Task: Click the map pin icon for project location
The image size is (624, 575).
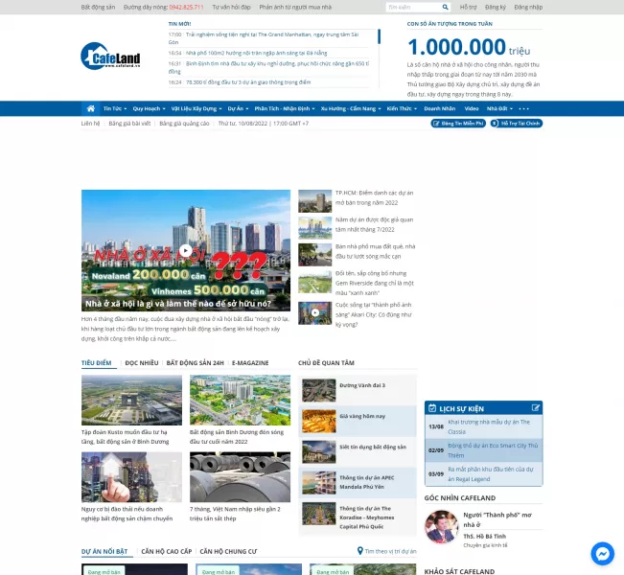Action: click(359, 551)
